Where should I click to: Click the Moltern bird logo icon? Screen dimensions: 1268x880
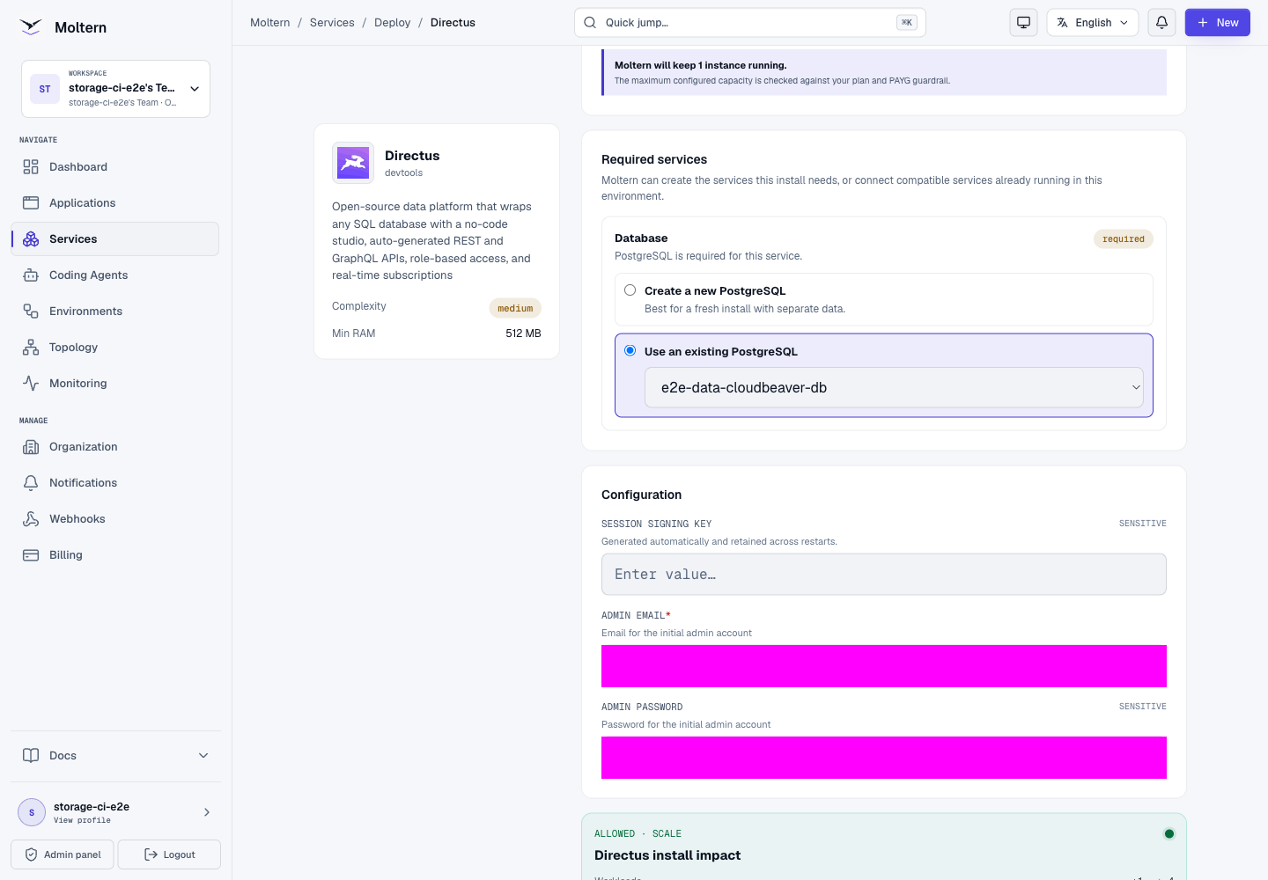click(31, 27)
